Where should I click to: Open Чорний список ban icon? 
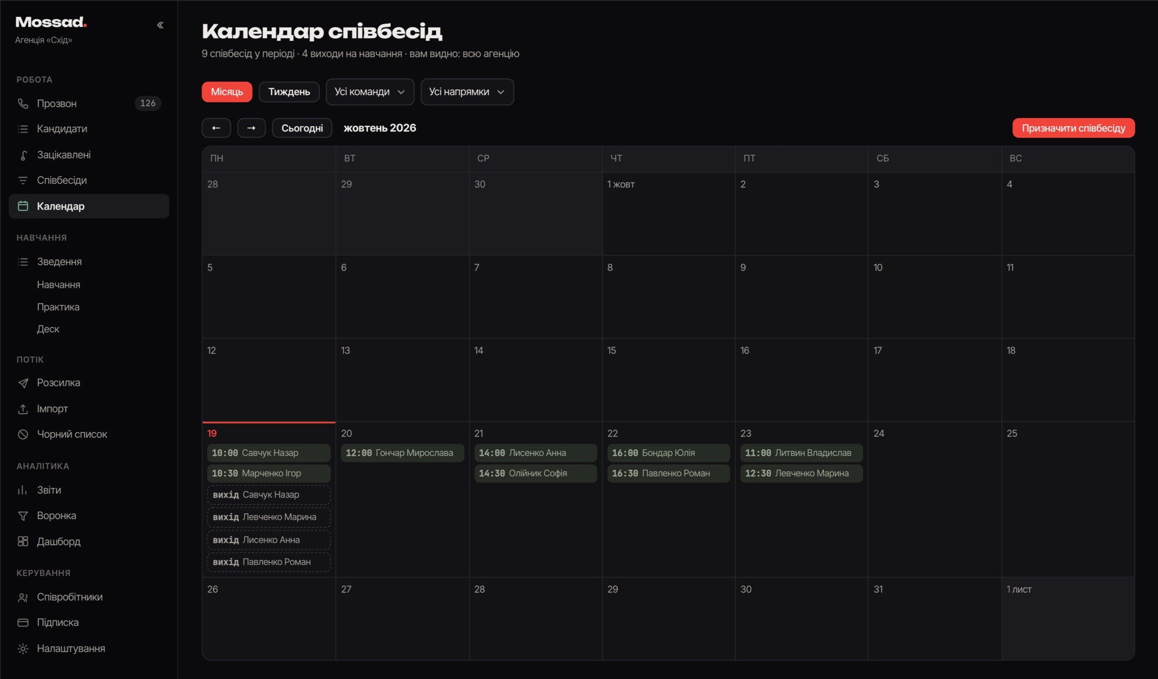point(23,434)
